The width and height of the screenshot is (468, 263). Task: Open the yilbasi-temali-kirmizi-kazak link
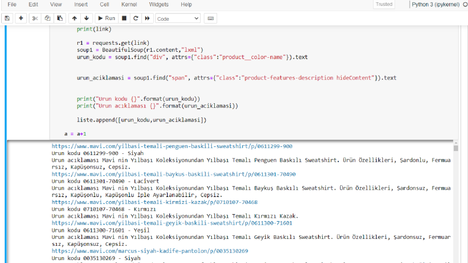(x=154, y=202)
